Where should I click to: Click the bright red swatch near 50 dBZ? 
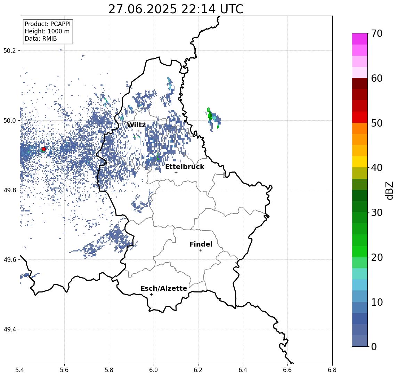[x=360, y=117]
